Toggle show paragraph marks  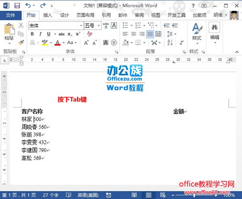click(181, 42)
